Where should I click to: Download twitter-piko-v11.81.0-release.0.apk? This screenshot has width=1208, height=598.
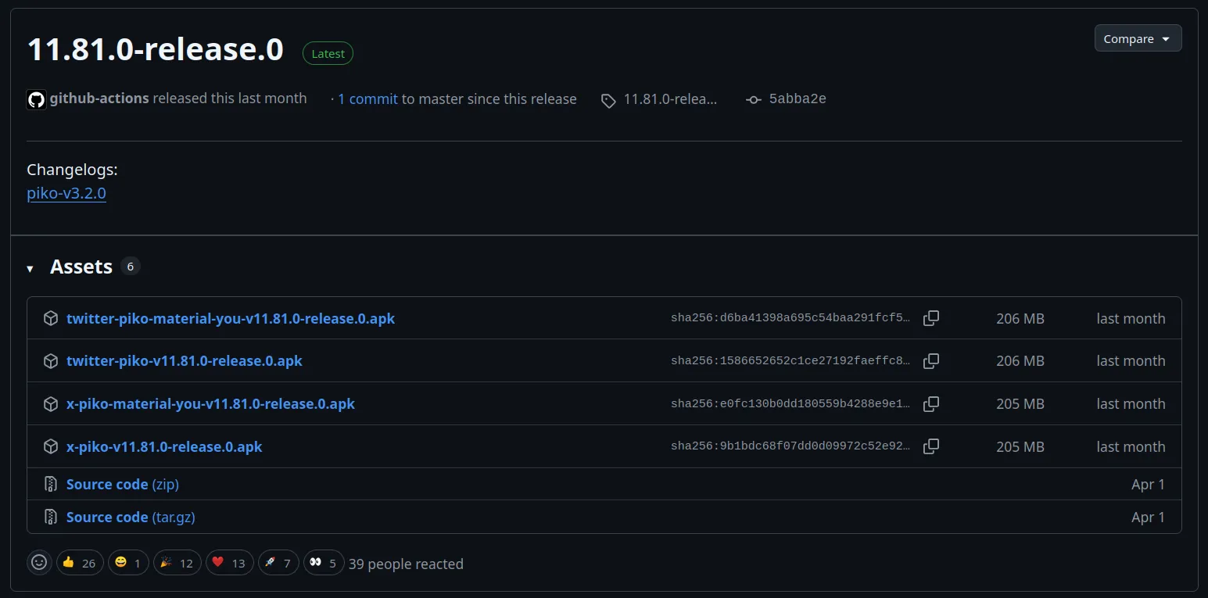tap(185, 360)
